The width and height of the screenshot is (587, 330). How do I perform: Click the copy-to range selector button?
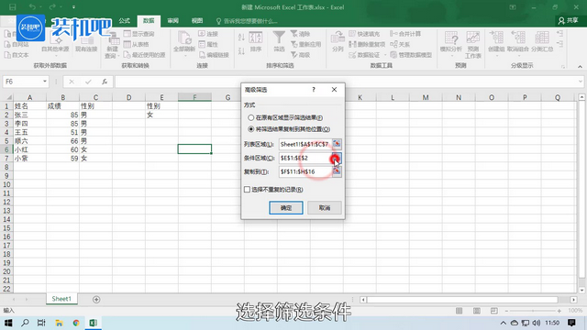(337, 171)
